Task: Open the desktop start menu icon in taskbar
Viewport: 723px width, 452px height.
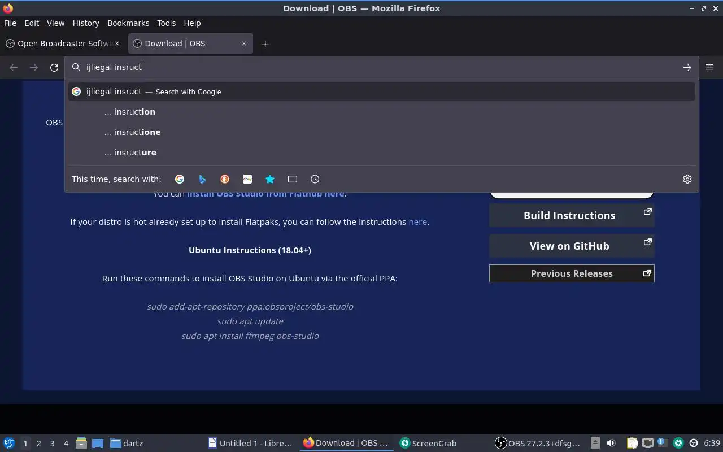Action: click(x=9, y=443)
